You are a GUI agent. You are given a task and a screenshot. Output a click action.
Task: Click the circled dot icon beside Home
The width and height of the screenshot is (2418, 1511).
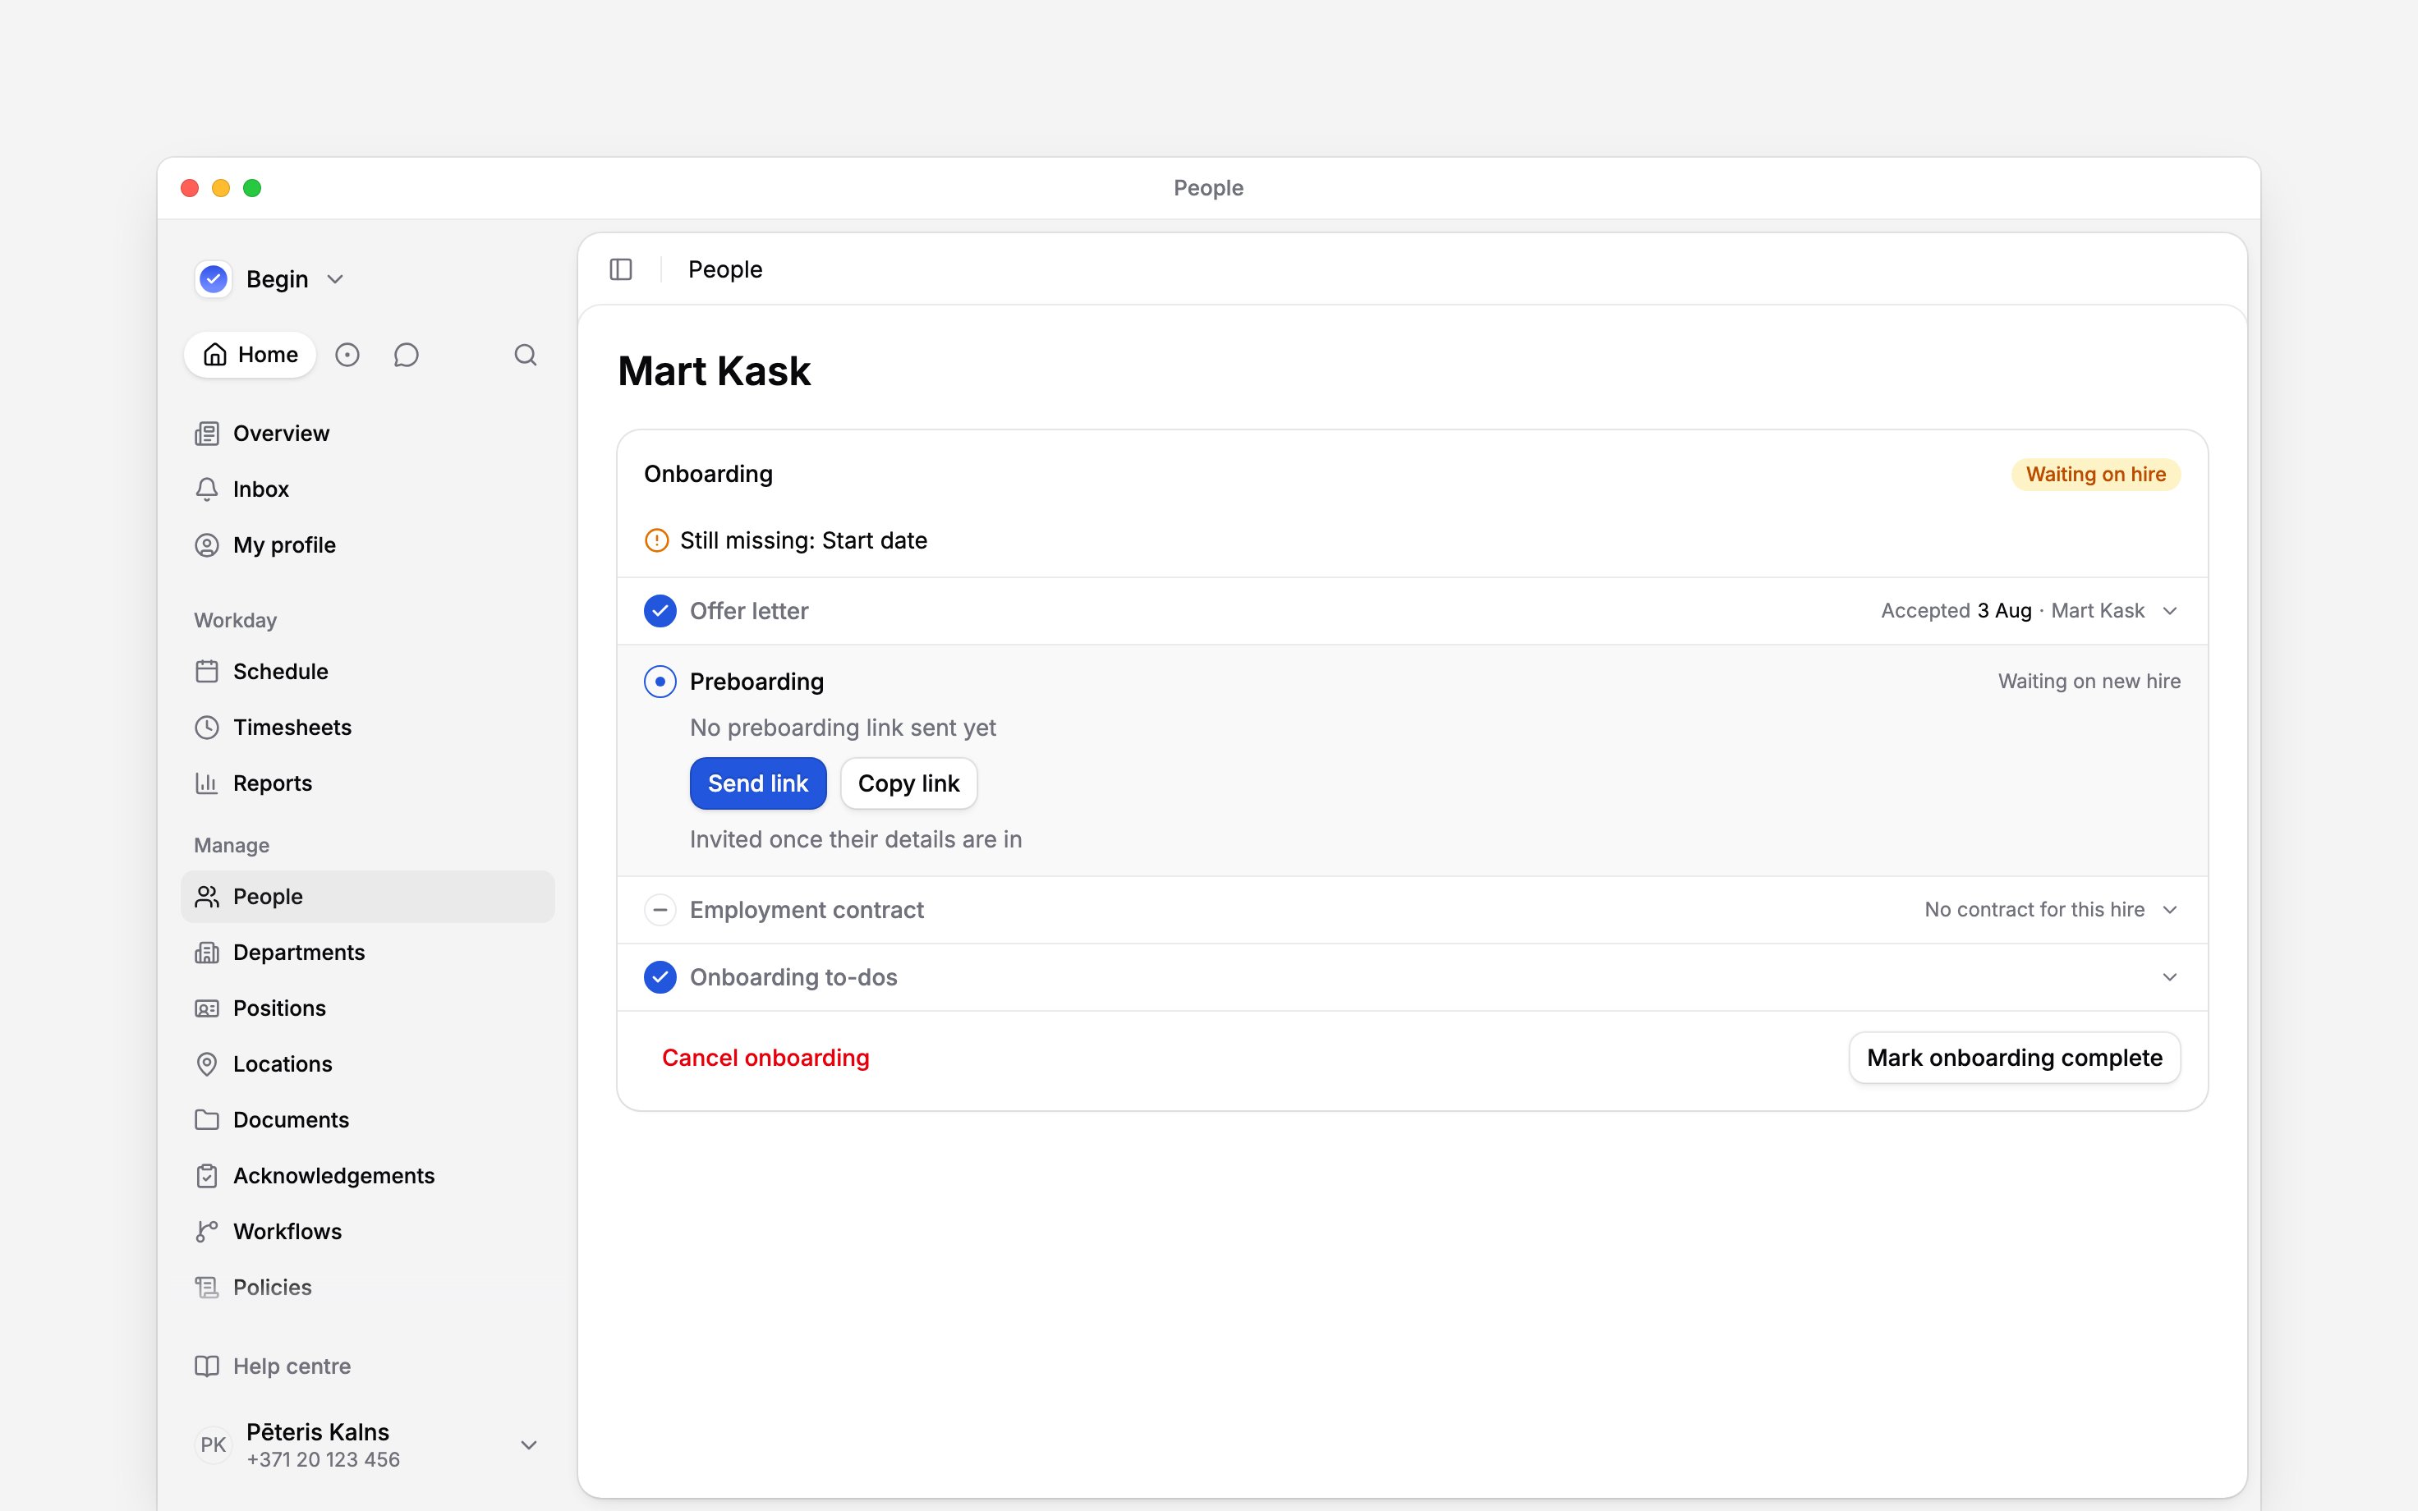347,355
